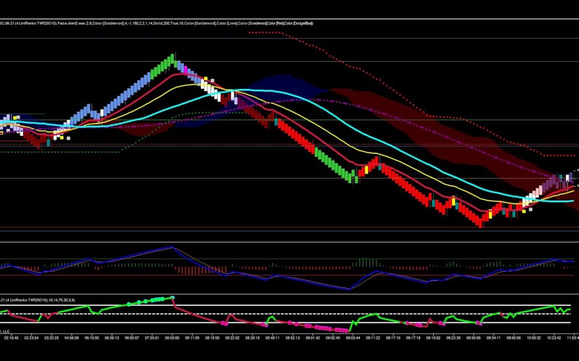Screen dimensions: 579x361
Task: Select the topmost green candle at price peak
Action: pos(173,58)
